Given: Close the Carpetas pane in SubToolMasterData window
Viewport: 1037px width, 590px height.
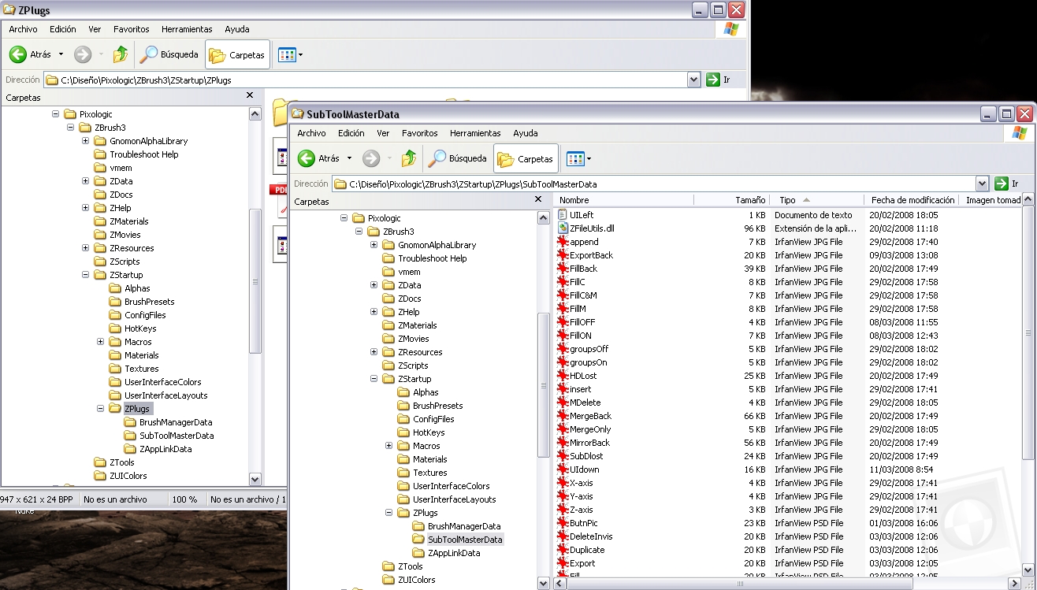Looking at the screenshot, I should (538, 199).
